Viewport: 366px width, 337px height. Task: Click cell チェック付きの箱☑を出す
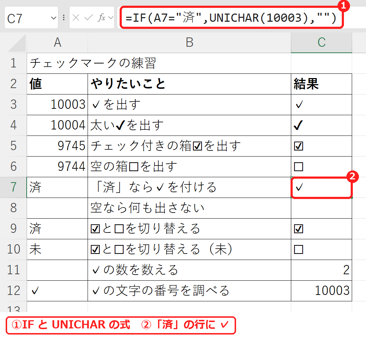click(189, 146)
